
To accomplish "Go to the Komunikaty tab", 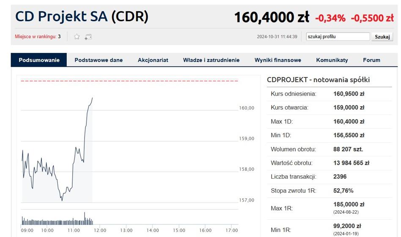I will click(x=332, y=60).
